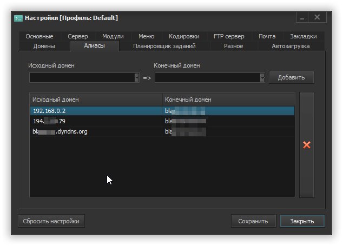Viewport: 343px width, 246px height.
Task: Switch to the Основные tab
Action: (39, 36)
